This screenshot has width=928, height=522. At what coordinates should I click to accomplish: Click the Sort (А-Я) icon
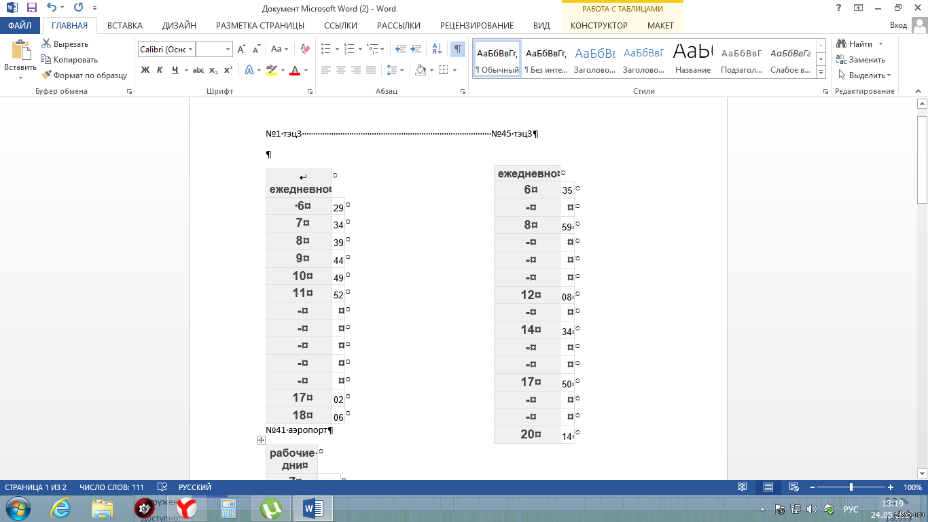point(438,49)
